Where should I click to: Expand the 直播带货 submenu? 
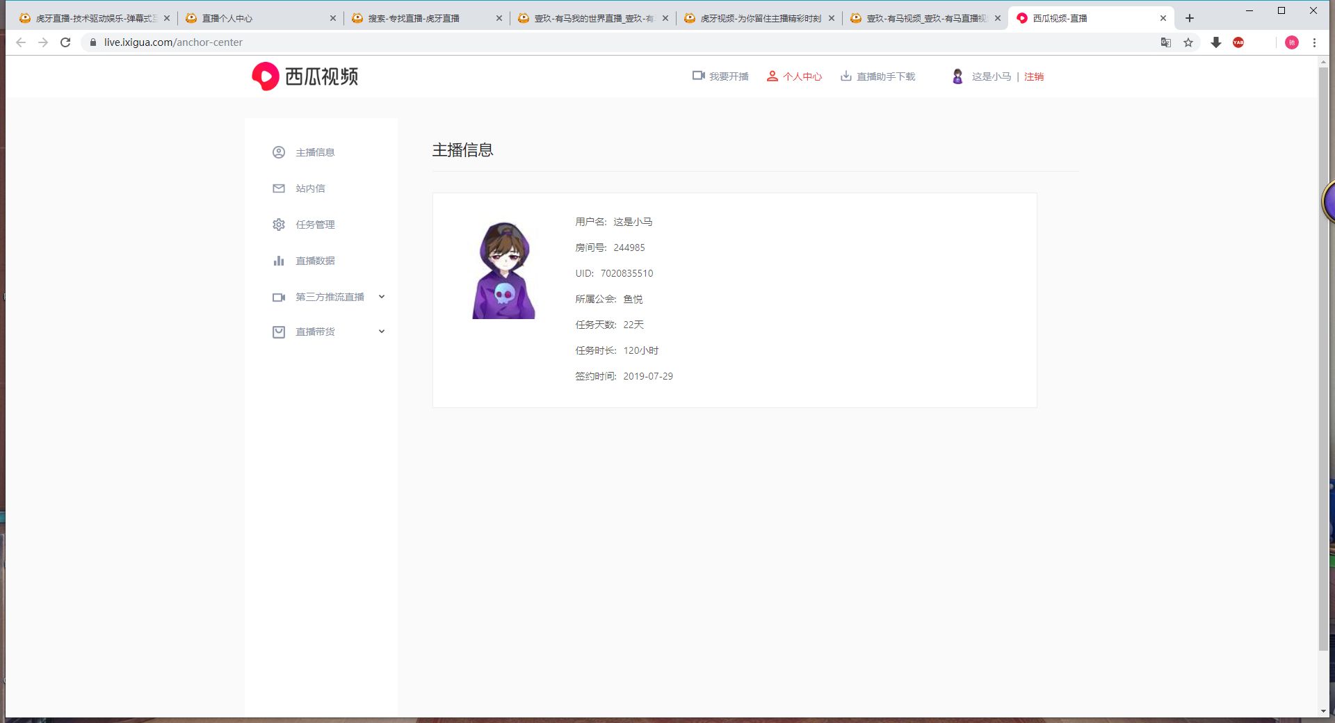328,332
